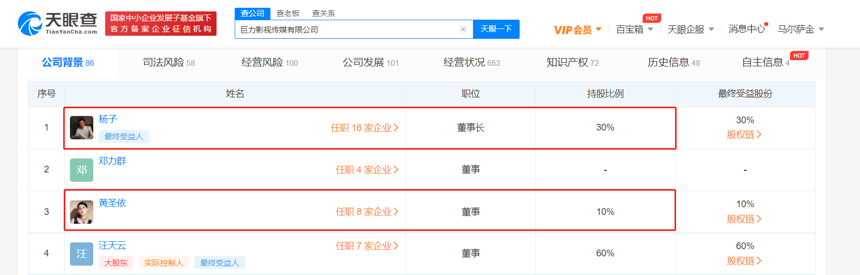The image size is (860, 275).
Task: Switch to 经营状况 tab
Action: click(471, 63)
